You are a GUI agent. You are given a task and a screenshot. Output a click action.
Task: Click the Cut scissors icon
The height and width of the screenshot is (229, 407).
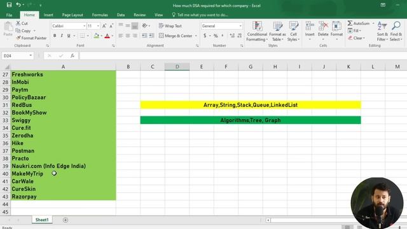tap(18, 23)
